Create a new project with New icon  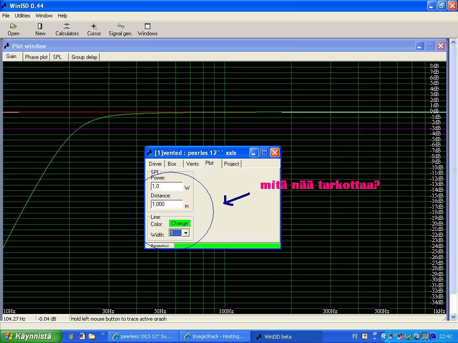40,29
